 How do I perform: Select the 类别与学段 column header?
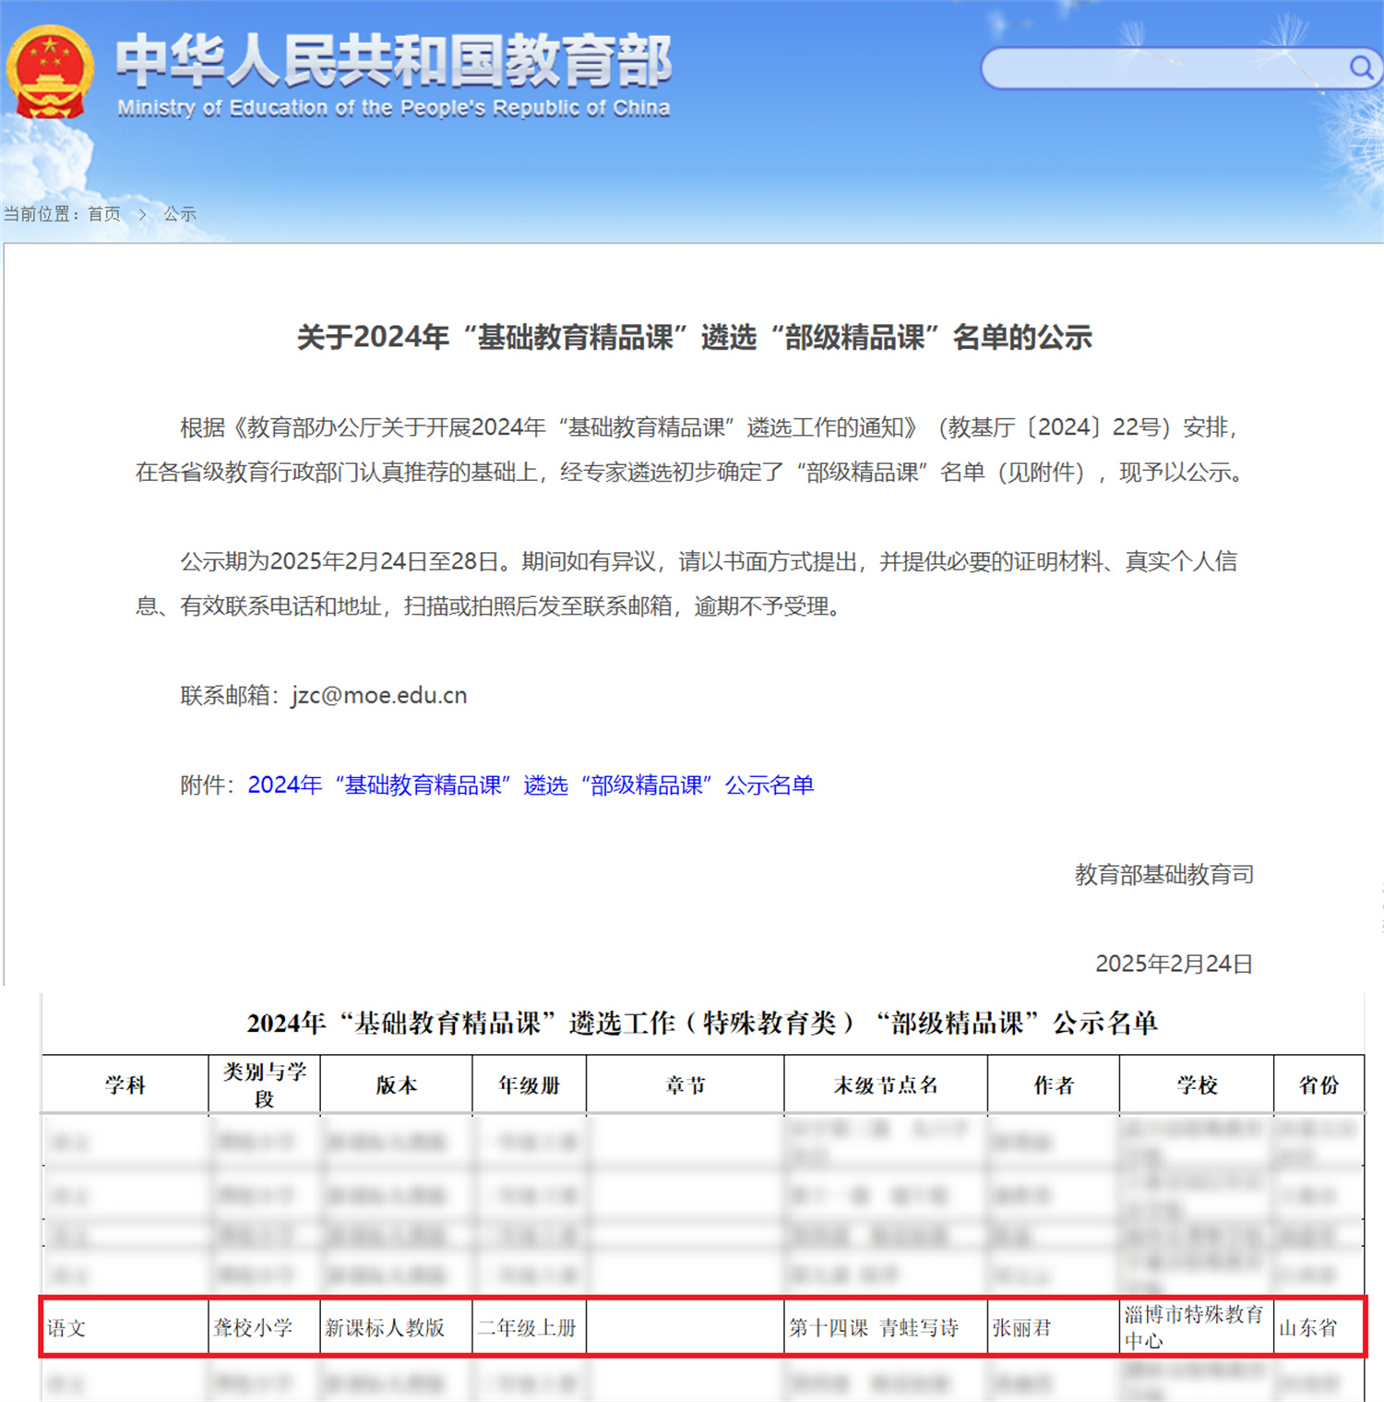pos(265,1084)
